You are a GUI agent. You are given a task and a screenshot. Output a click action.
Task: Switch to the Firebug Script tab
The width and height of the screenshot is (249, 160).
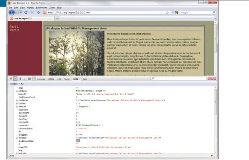coord(67,79)
